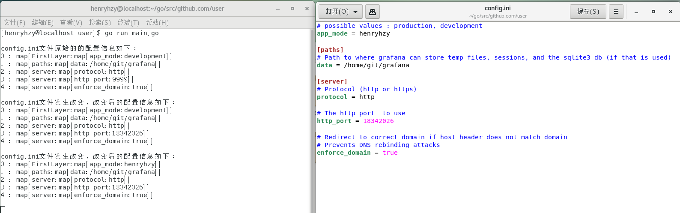
Task: Click the 打开(O) button in gedit
Action: click(341, 12)
